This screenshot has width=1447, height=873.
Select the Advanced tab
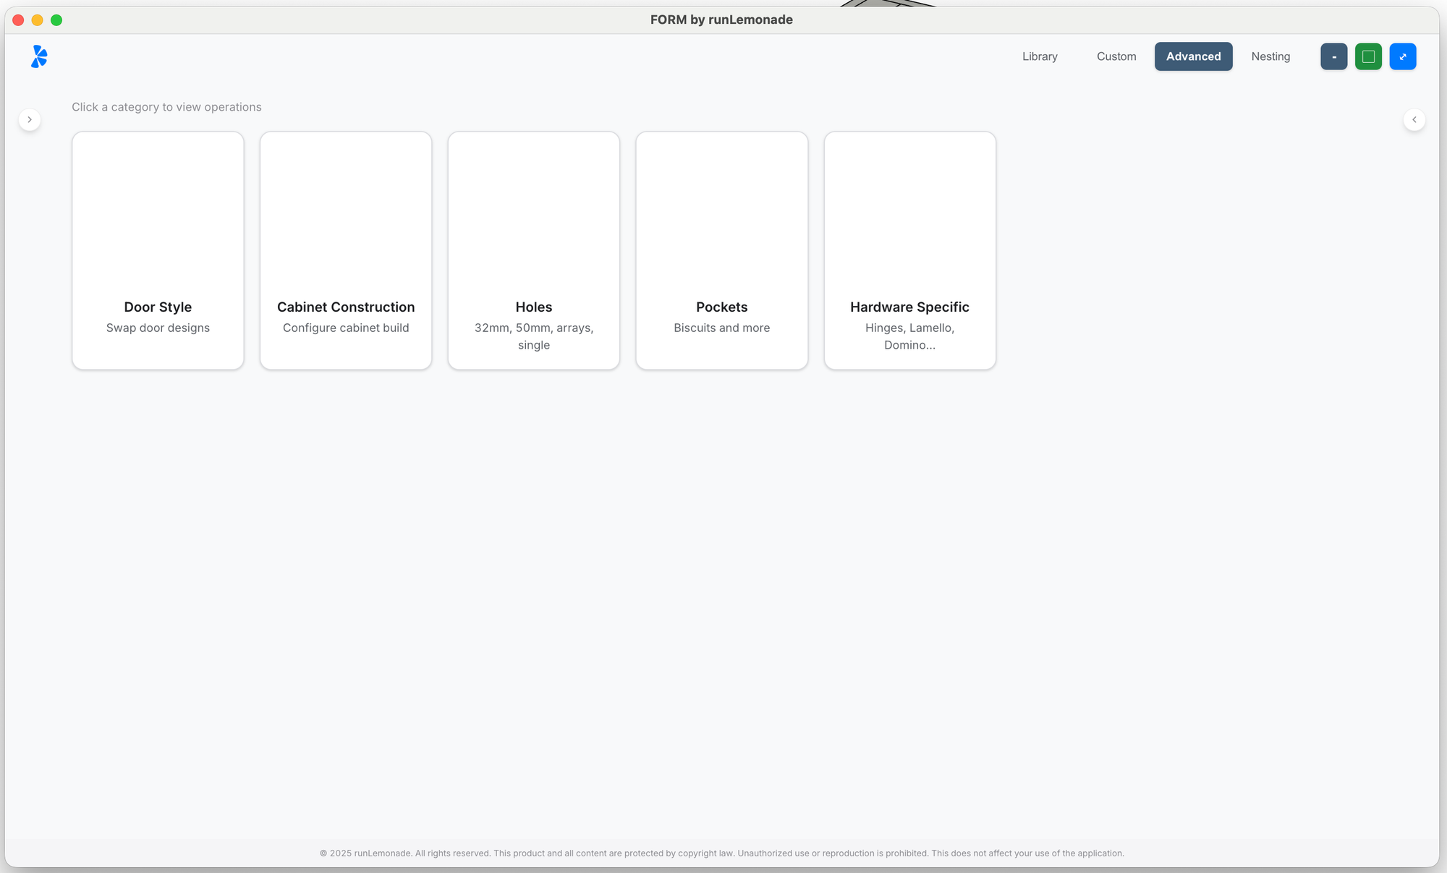click(x=1193, y=56)
